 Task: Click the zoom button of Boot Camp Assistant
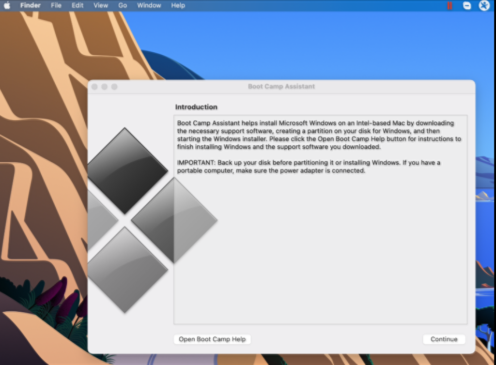tap(114, 87)
